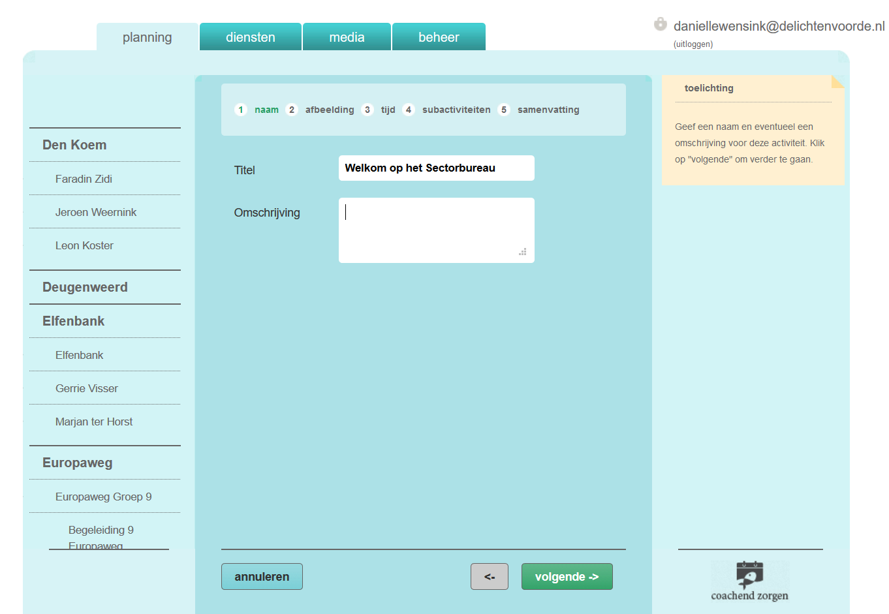Click the explanation text starting 'Geef een naam'

pos(750,143)
